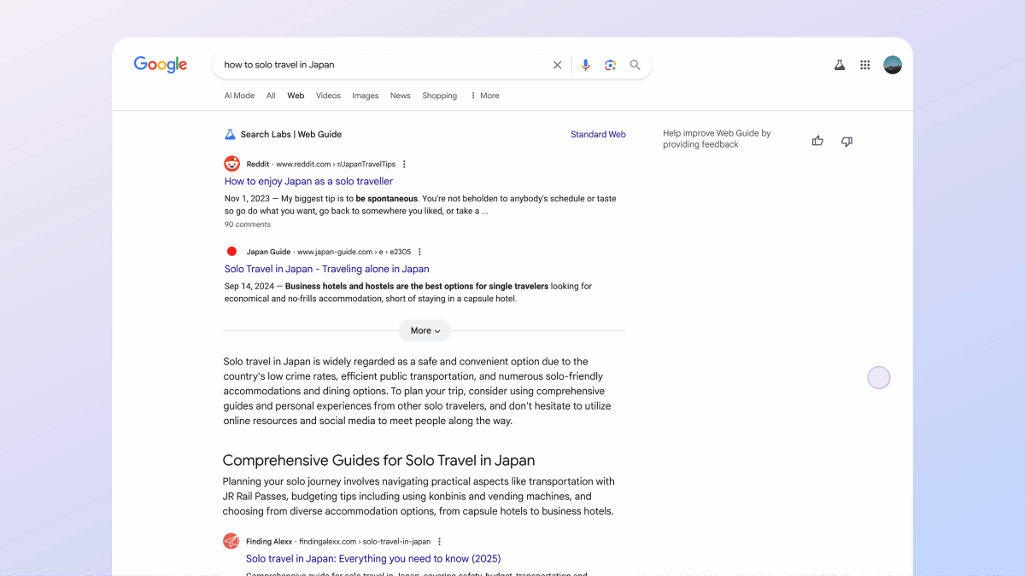1025x576 pixels.
Task: Click the Reddit site name text
Action: 258,164
